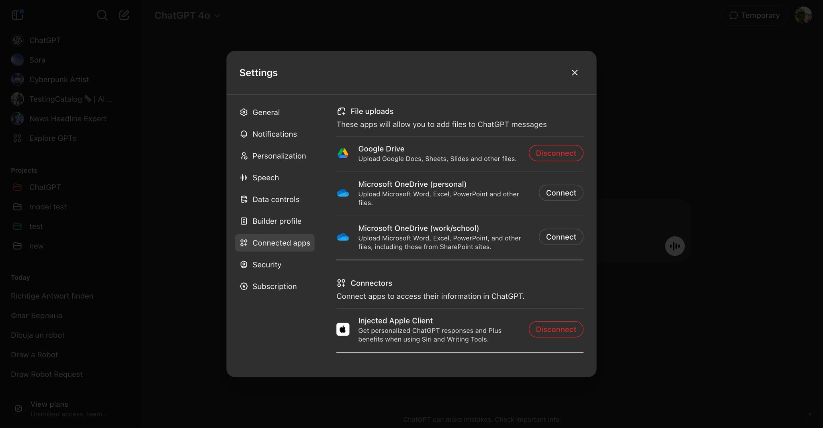Open the Richtige Antwort finden chat
The height and width of the screenshot is (428, 823).
coord(52,296)
